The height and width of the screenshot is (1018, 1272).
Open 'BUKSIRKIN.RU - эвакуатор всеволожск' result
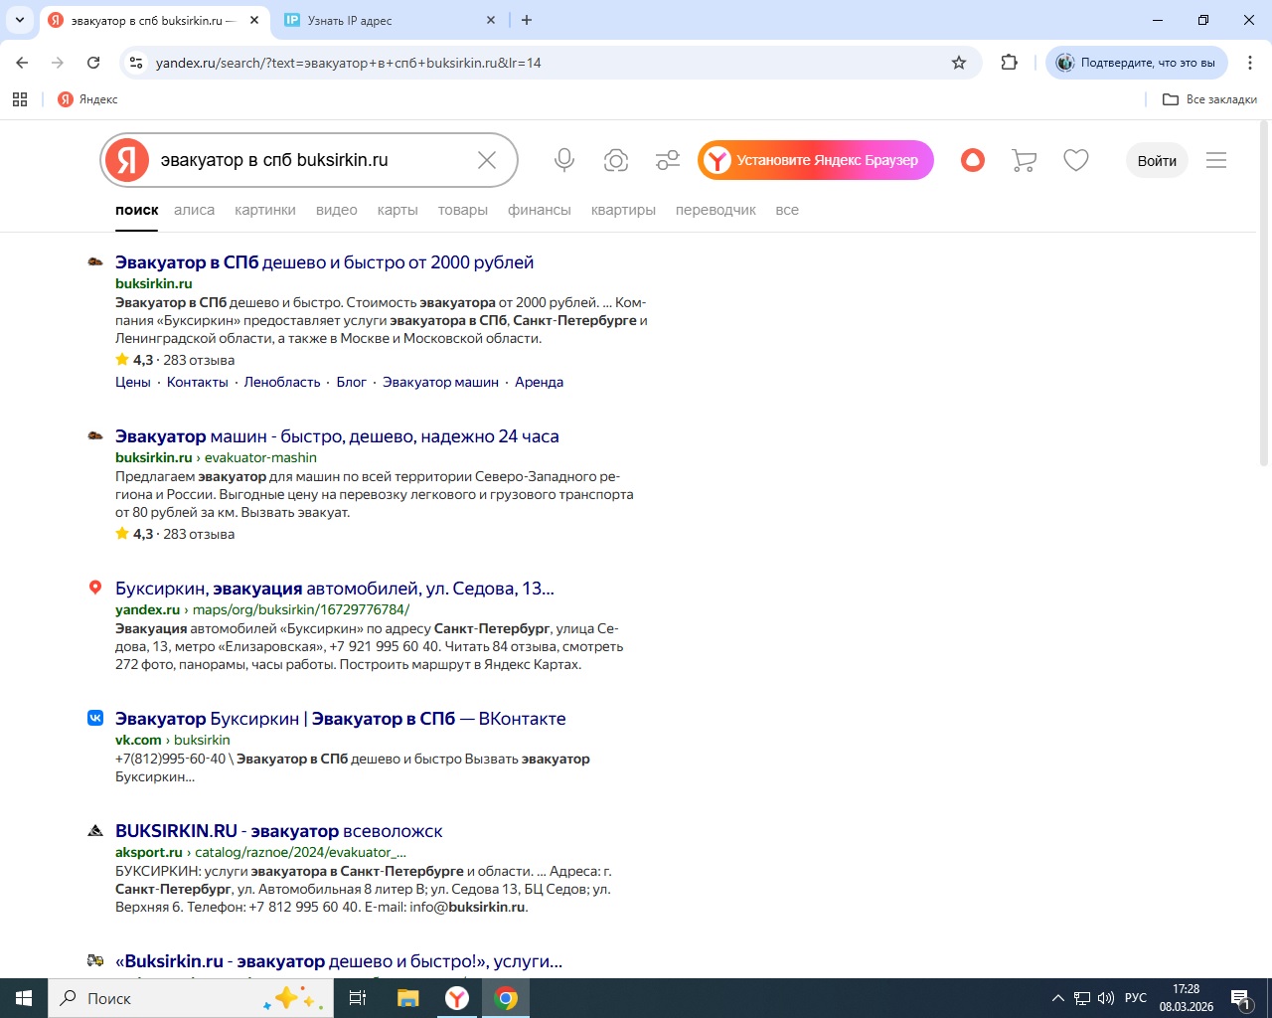279,831
